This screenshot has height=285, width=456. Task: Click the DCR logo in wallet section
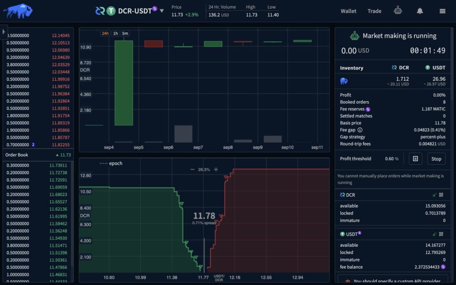[342, 195]
